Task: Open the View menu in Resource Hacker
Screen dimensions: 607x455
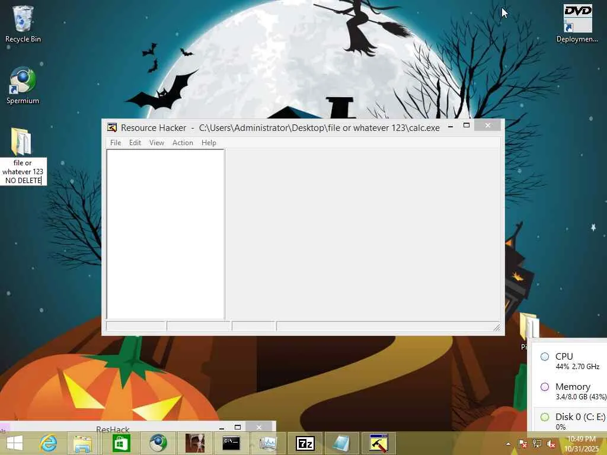Action: 156,143
